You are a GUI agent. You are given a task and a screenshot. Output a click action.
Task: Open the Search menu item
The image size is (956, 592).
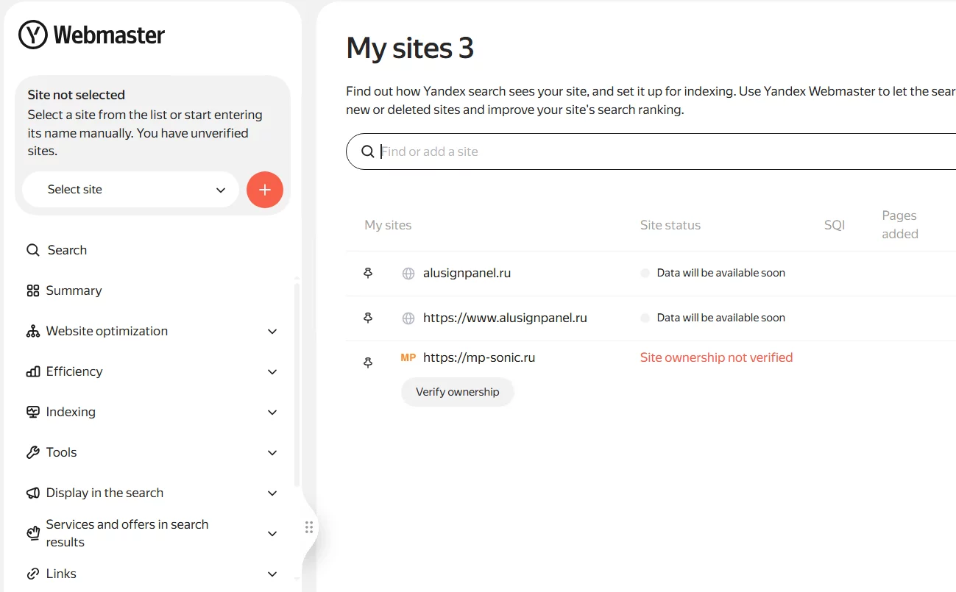(67, 250)
